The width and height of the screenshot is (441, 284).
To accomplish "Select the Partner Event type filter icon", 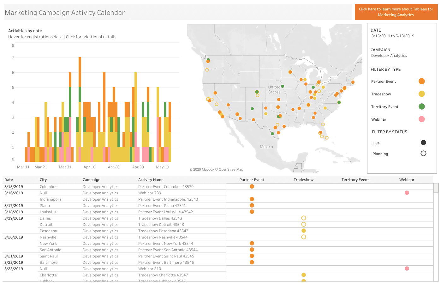I will coord(422,81).
